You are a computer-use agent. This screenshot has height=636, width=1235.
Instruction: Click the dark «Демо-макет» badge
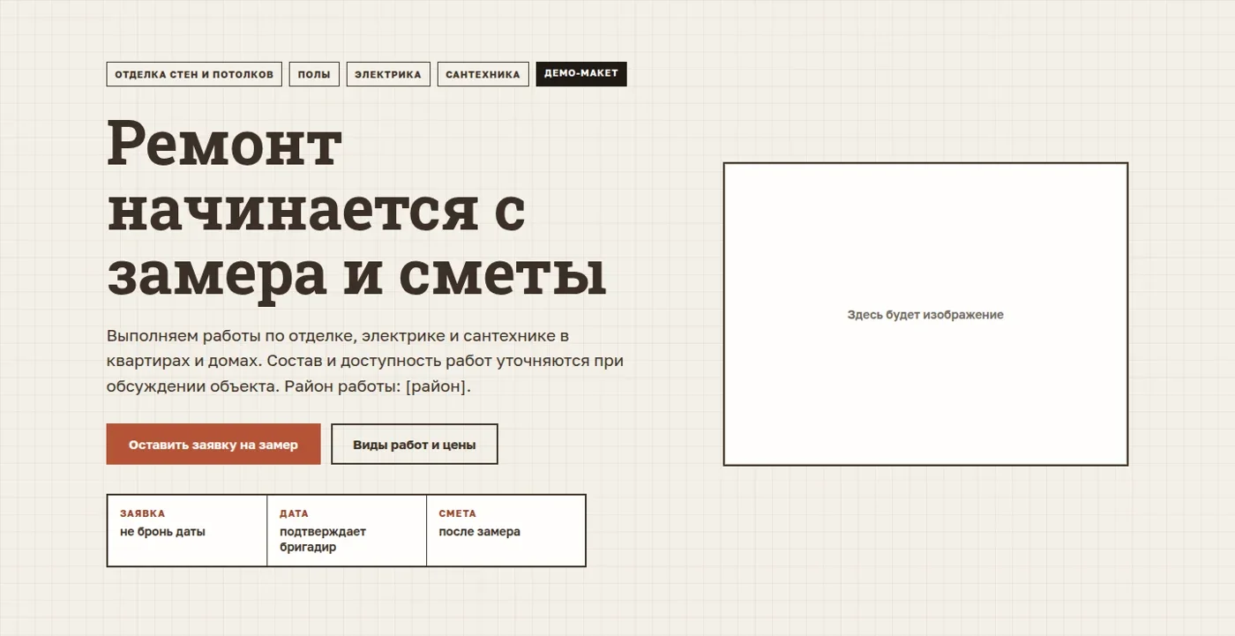pos(581,74)
